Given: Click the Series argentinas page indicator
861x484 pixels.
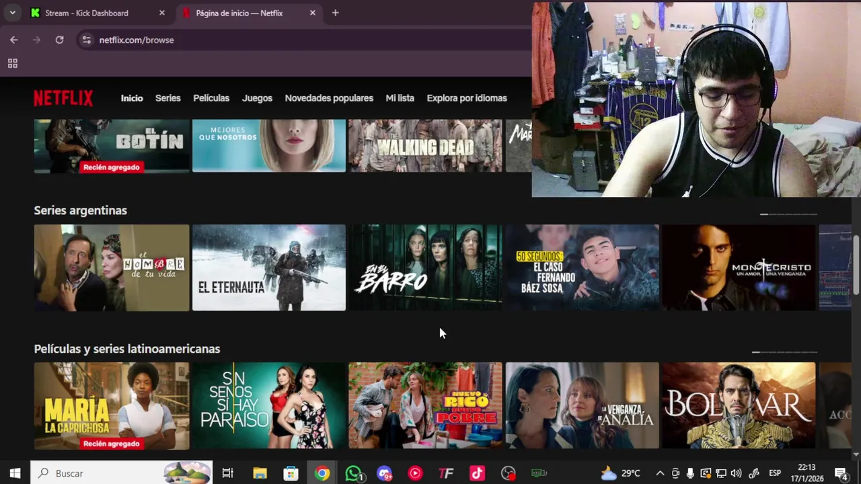Looking at the screenshot, I should [788, 214].
